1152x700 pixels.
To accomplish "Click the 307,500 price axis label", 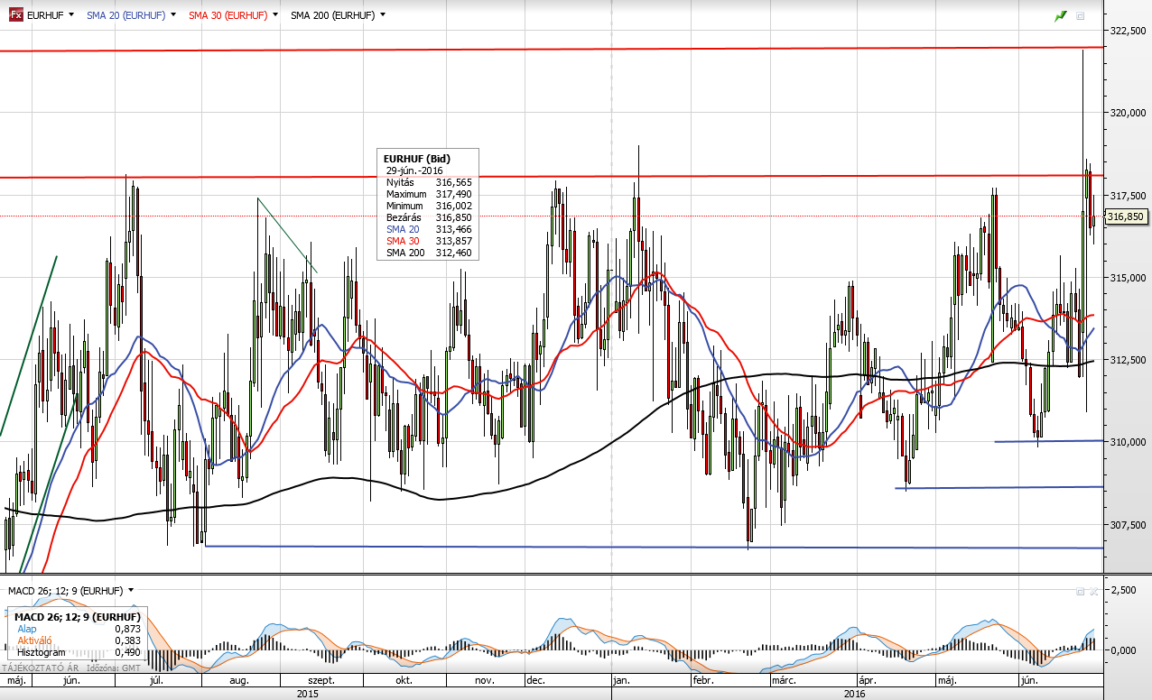I will [x=1129, y=523].
